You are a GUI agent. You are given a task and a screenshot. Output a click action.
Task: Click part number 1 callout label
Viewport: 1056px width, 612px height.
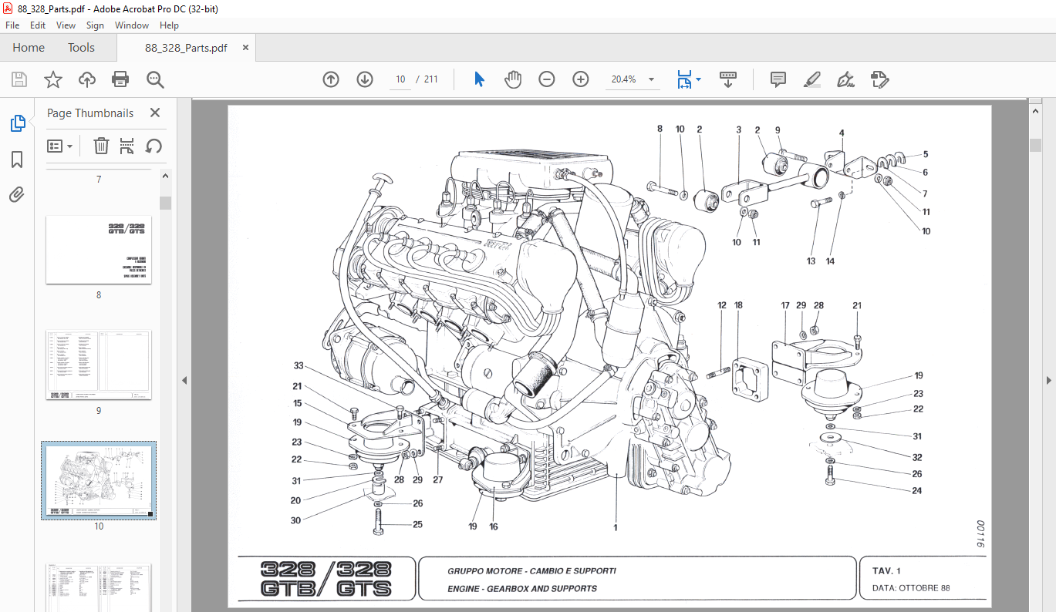[x=616, y=528]
